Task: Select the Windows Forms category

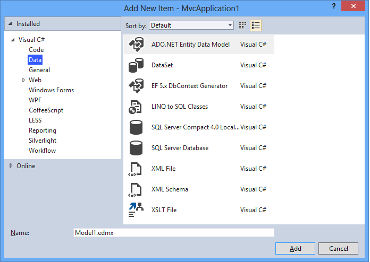Action: click(x=51, y=90)
